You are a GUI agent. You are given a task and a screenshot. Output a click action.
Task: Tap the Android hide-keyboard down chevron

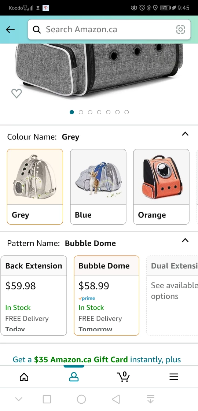19,399
